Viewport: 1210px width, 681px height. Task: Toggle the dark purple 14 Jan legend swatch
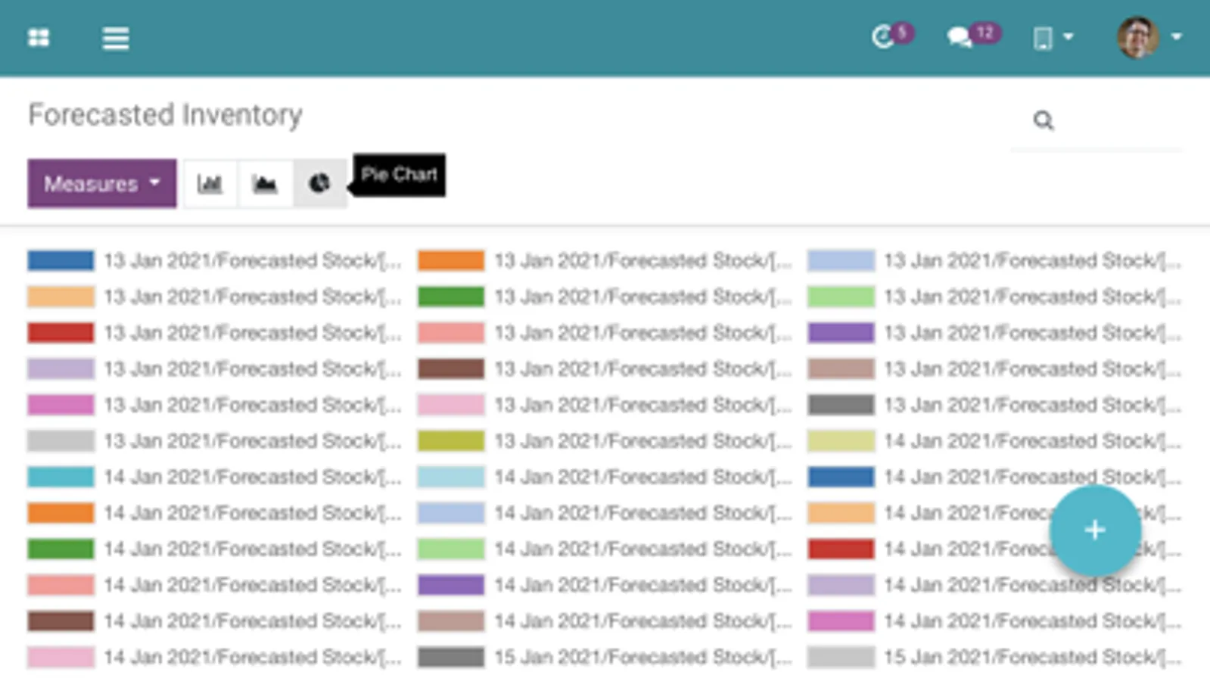451,585
